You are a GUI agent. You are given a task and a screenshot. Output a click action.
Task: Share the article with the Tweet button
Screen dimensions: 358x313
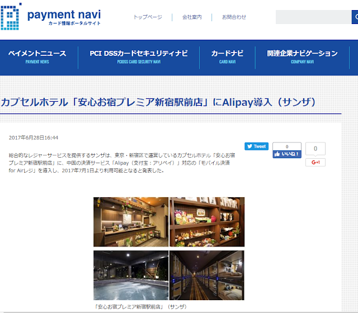(256, 146)
